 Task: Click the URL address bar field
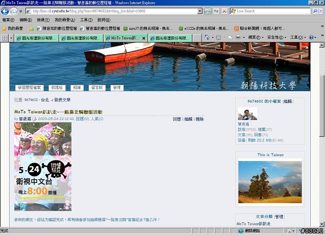click(x=112, y=11)
